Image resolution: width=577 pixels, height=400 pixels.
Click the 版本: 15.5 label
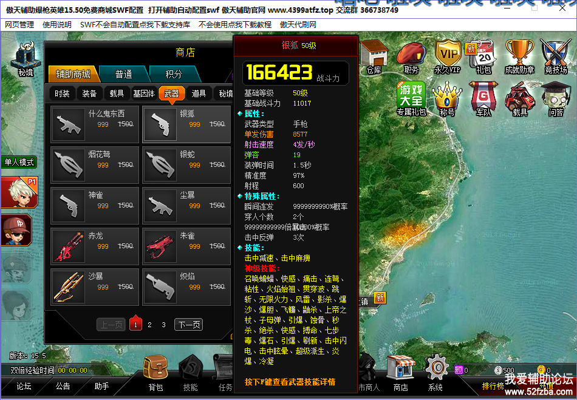click(x=27, y=356)
